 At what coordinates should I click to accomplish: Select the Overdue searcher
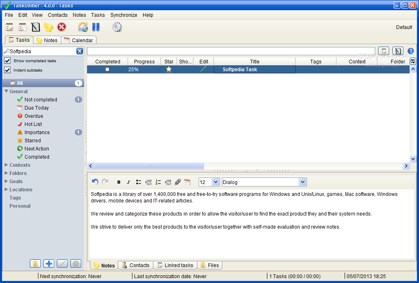pyautogui.click(x=34, y=116)
